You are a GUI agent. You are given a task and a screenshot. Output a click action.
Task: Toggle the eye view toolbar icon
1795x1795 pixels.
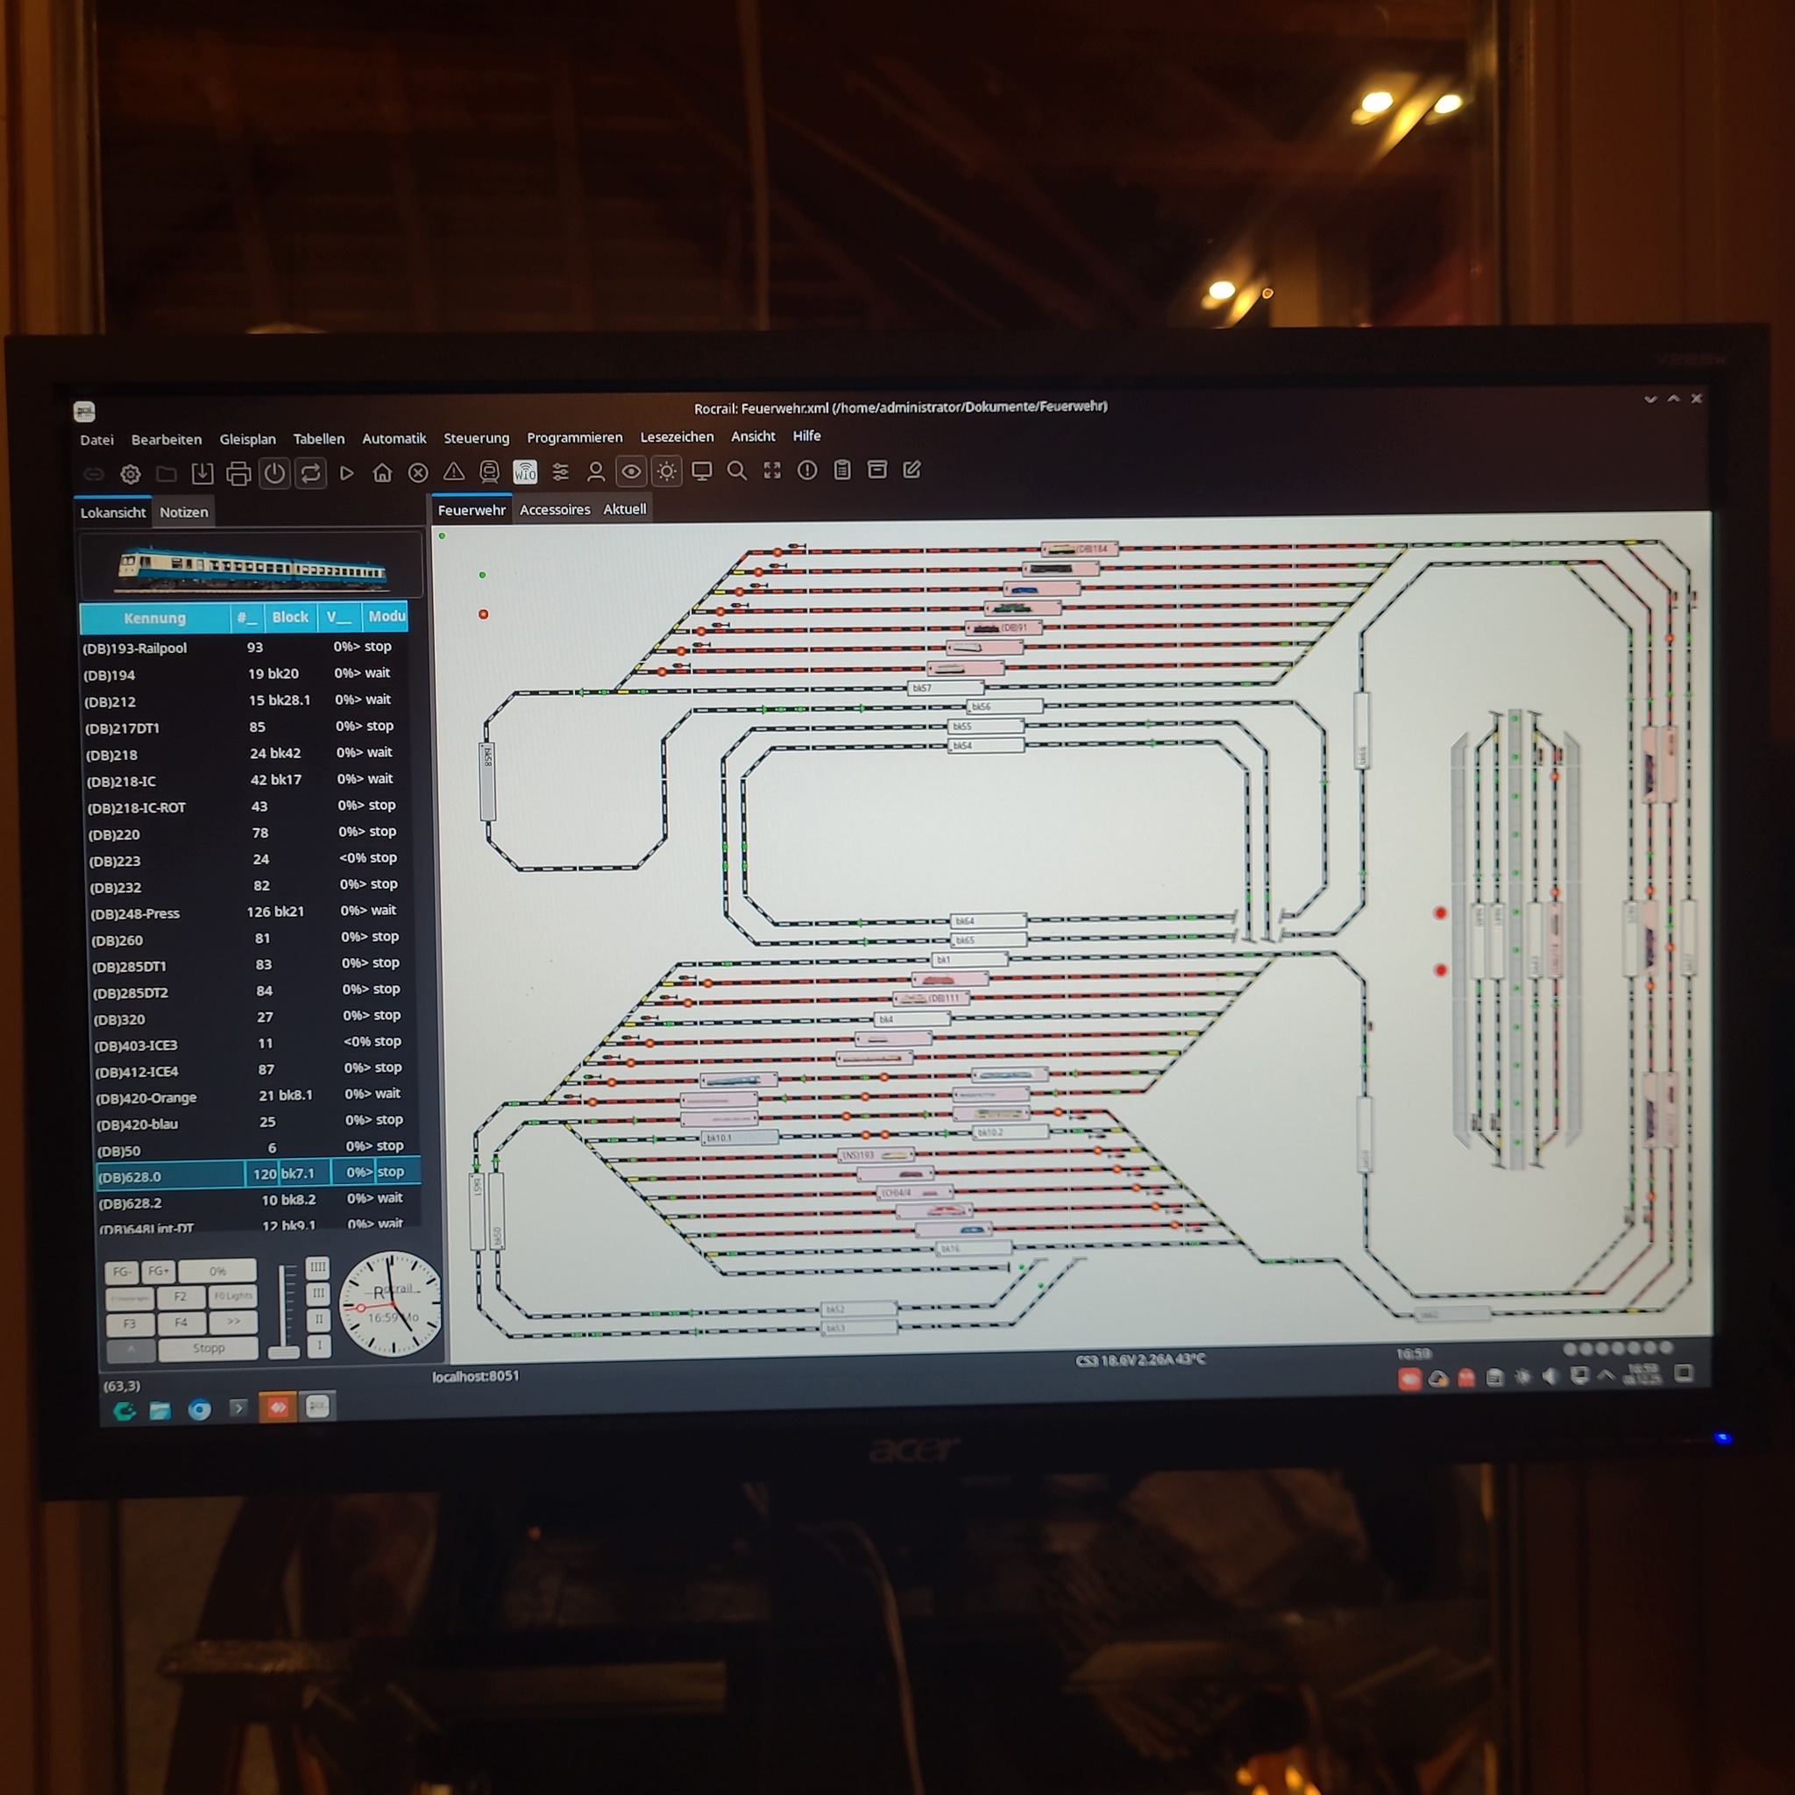tap(631, 472)
